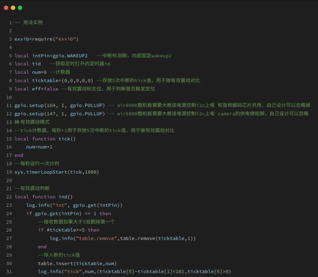
Task: Select the "--计数器" comment
Action: click(60, 72)
